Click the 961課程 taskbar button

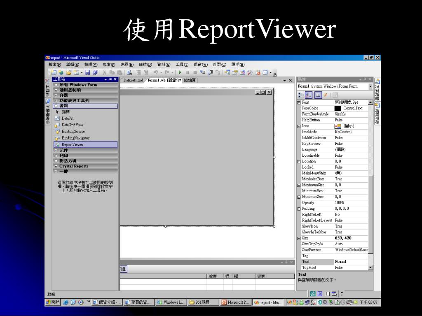point(203,302)
